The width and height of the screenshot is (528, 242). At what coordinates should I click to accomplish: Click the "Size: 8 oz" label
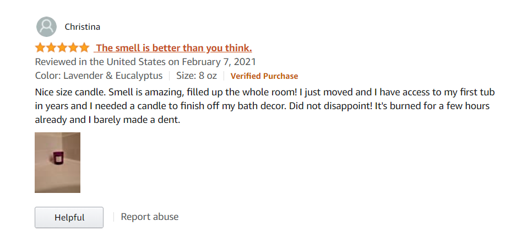coord(196,76)
